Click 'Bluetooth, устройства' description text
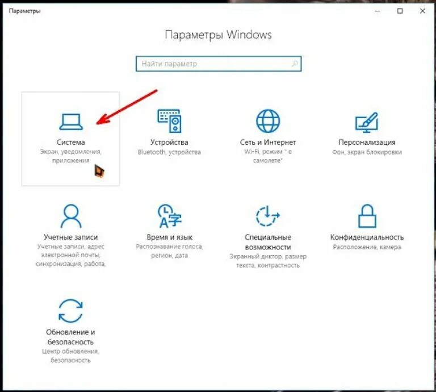This screenshot has height=392, width=436. click(169, 152)
